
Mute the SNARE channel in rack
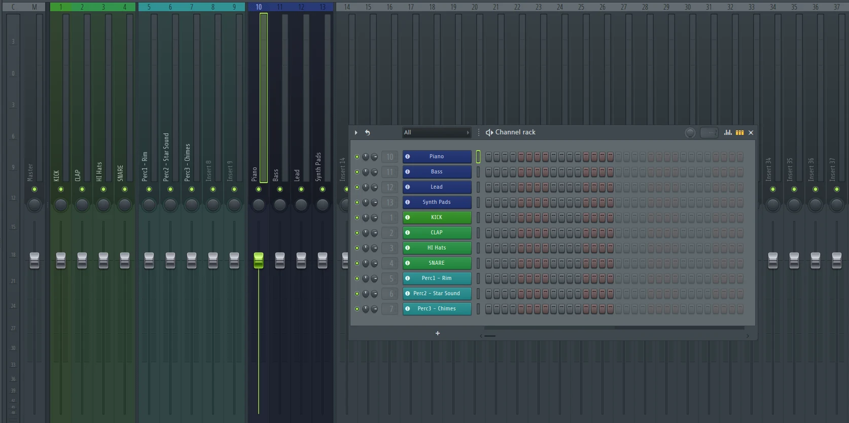tap(357, 263)
